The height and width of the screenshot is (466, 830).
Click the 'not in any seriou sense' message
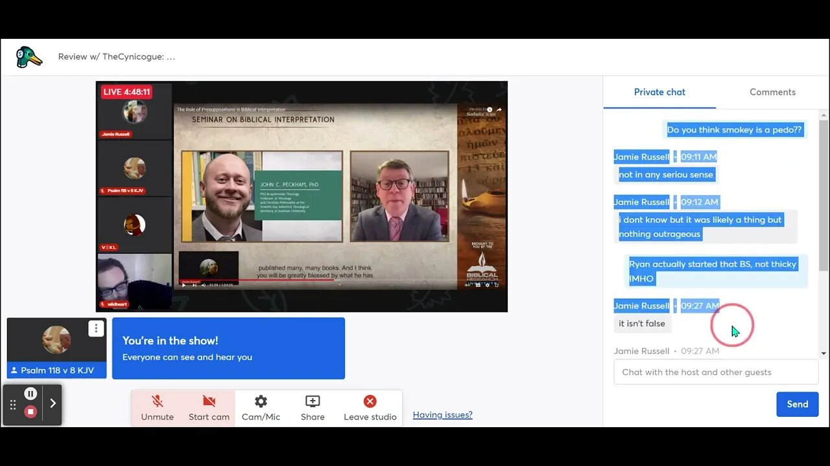coord(665,175)
